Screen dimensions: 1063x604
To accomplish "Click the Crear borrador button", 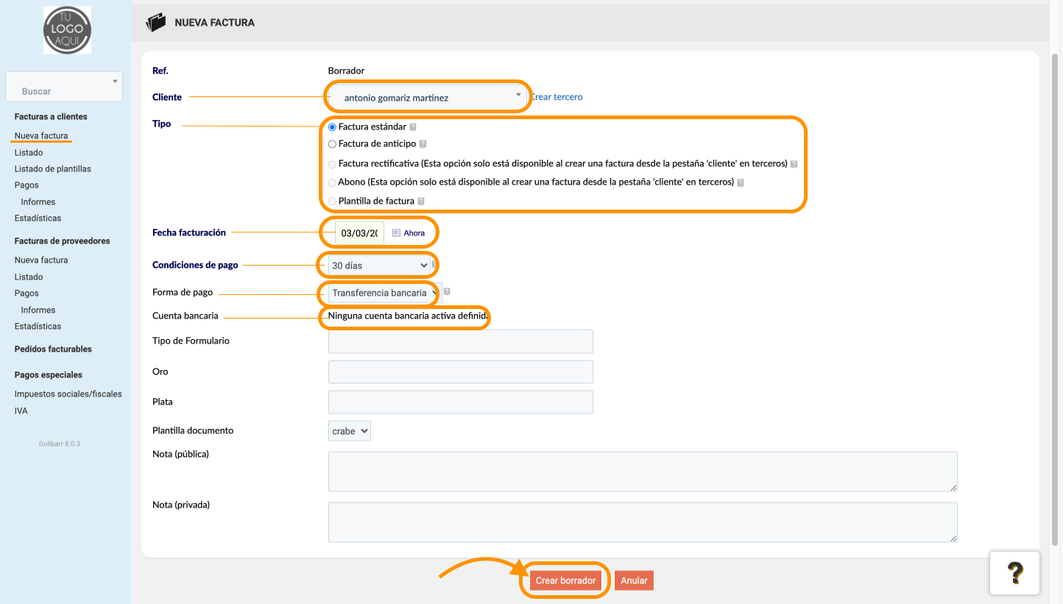I will point(565,580).
